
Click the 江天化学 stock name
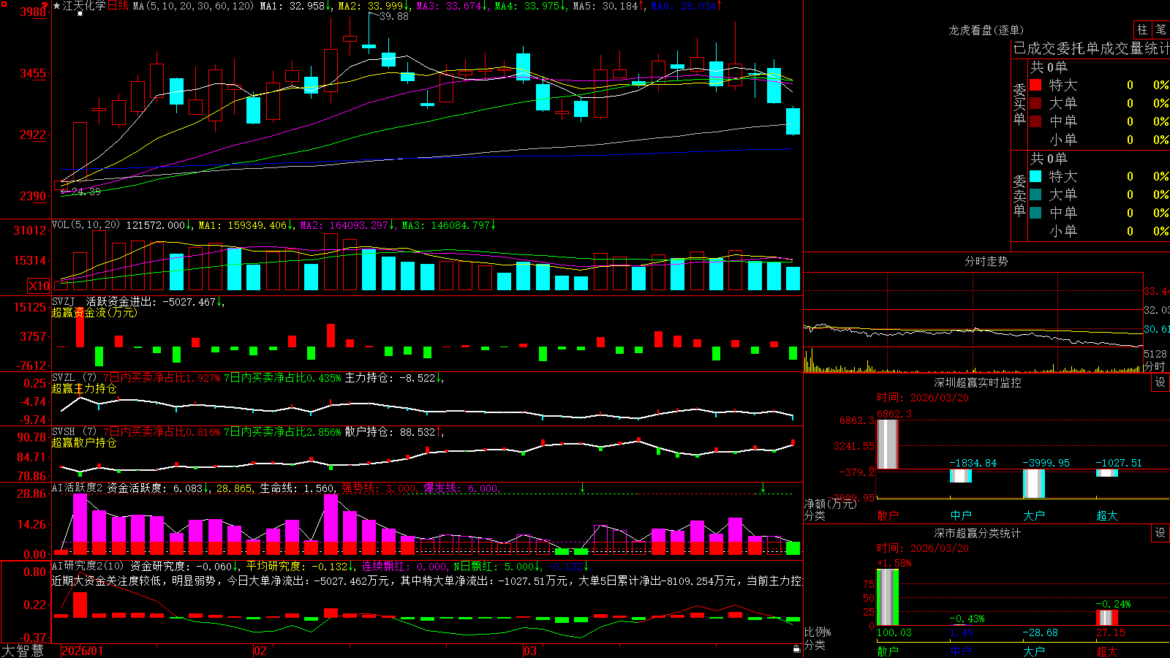(84, 6)
